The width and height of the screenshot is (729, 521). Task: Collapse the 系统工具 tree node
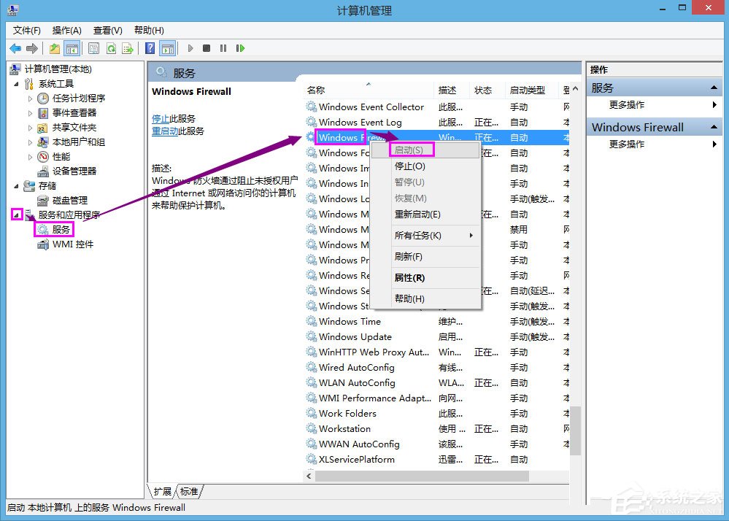(15, 83)
